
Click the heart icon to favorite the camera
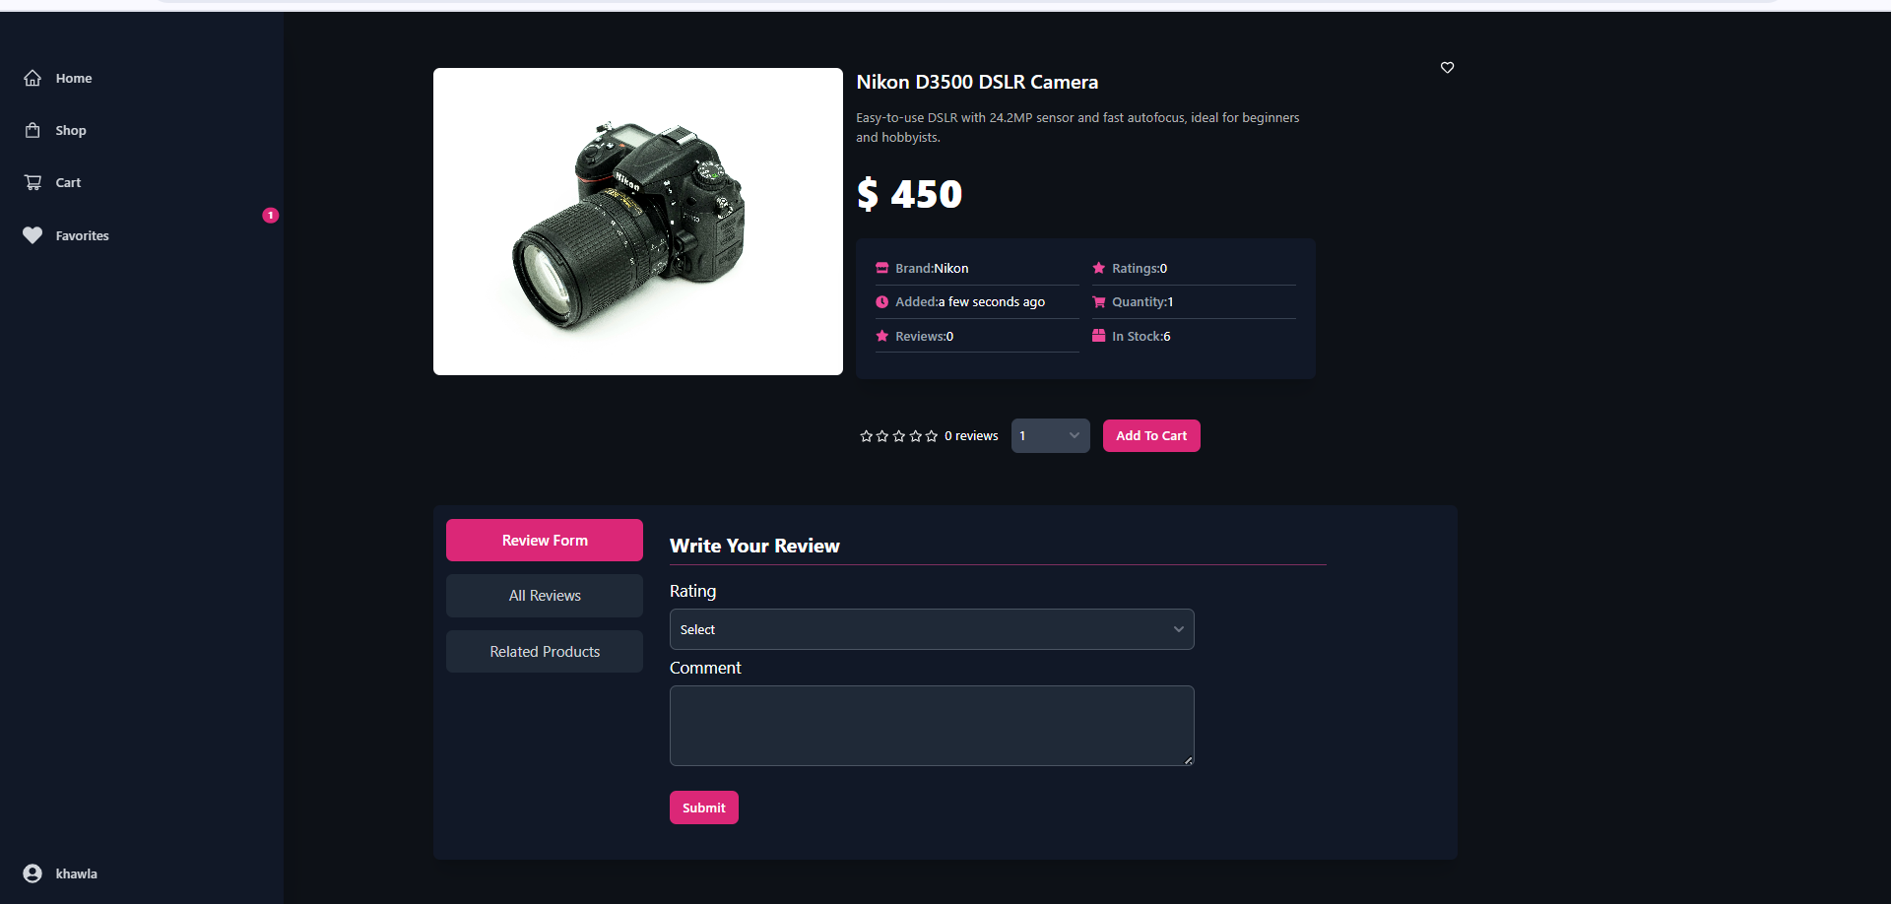1447,67
